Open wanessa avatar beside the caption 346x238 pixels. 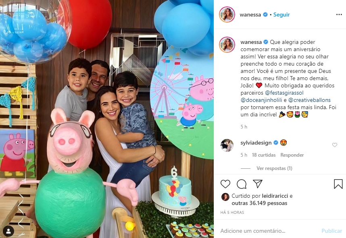(227, 45)
